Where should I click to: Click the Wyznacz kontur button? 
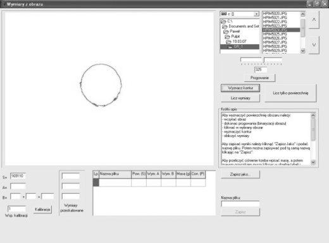click(x=240, y=88)
